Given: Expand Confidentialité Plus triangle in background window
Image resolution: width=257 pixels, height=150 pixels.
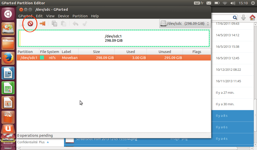Looking at the screenshot, I should (48, 142).
